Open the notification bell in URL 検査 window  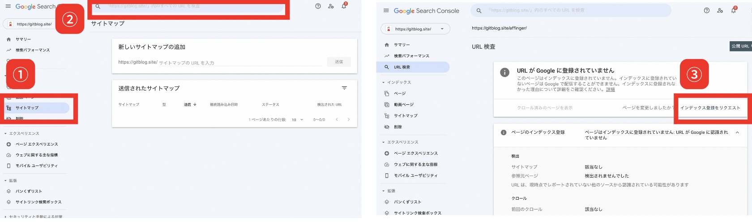733,10
